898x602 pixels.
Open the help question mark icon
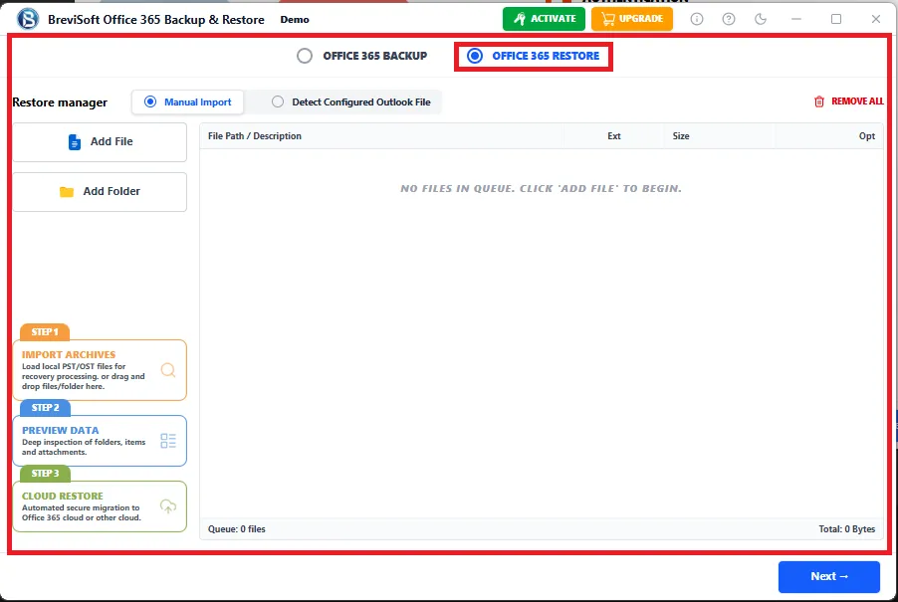729,19
